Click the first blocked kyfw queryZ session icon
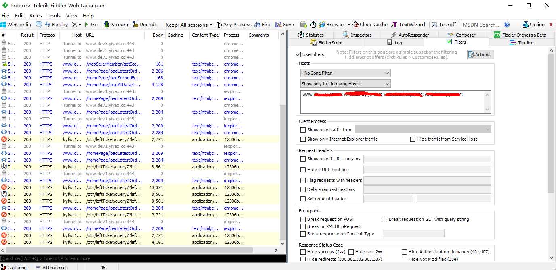The width and height of the screenshot is (556, 270). (x=4, y=139)
